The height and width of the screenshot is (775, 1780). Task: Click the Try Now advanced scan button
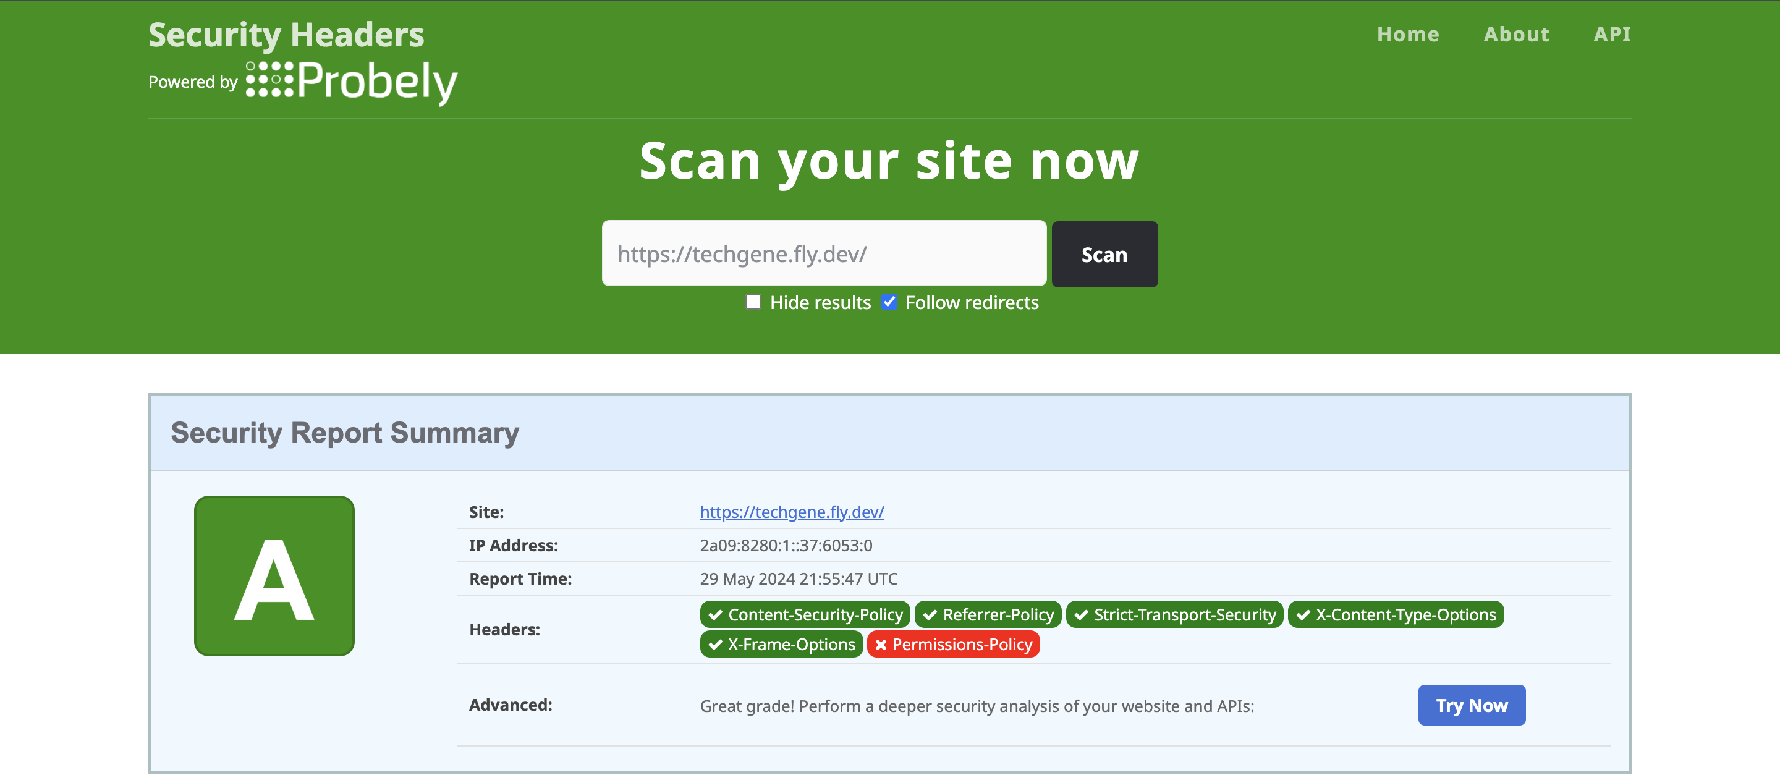coord(1470,705)
